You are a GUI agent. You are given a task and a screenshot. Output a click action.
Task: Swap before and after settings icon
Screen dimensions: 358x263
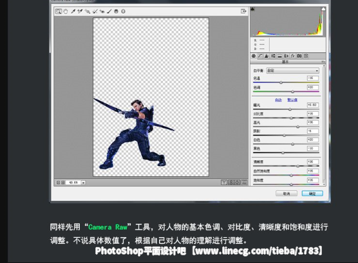(x=231, y=182)
